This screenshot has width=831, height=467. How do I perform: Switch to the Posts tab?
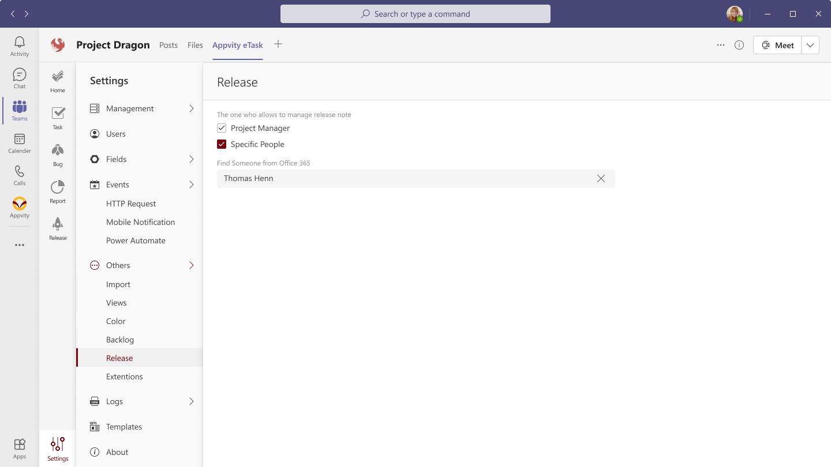[x=169, y=45]
